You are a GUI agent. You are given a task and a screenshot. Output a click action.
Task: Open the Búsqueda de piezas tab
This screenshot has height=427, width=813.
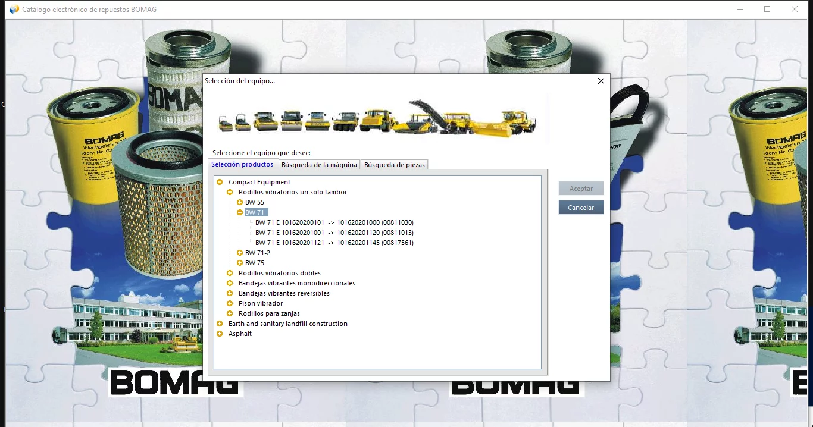(x=394, y=164)
